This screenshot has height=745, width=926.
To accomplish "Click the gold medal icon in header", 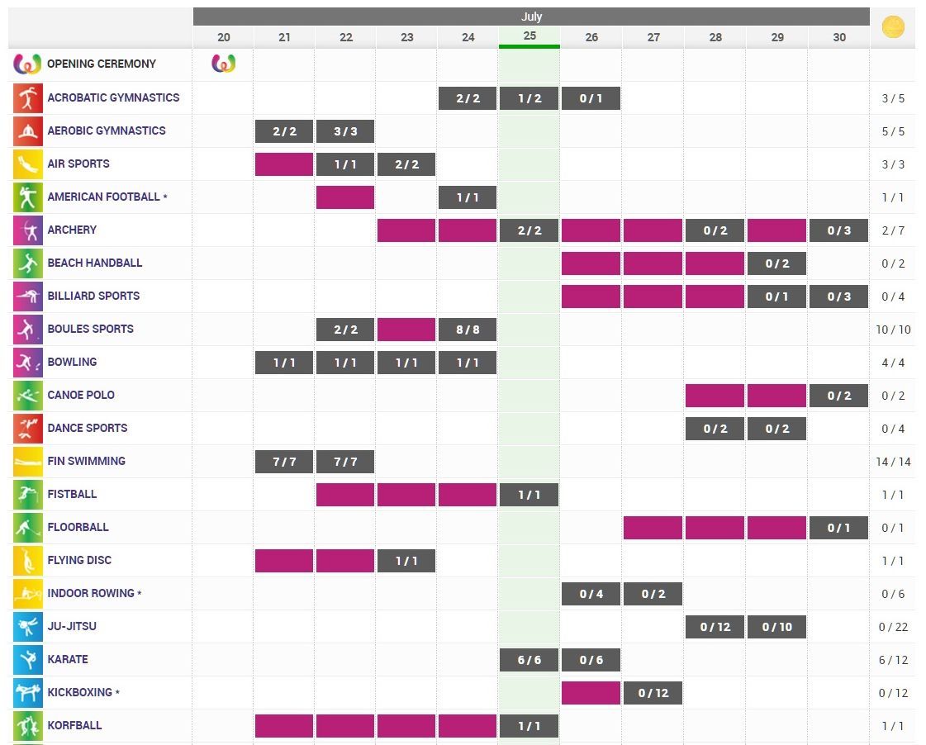I will click(893, 27).
